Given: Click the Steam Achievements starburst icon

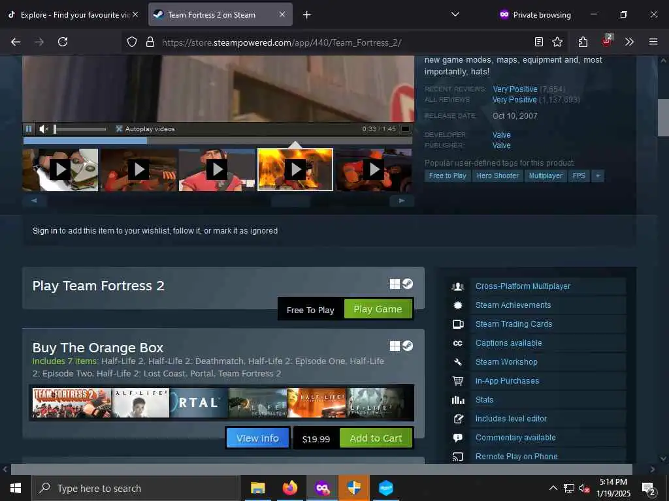Looking at the screenshot, I should (458, 305).
